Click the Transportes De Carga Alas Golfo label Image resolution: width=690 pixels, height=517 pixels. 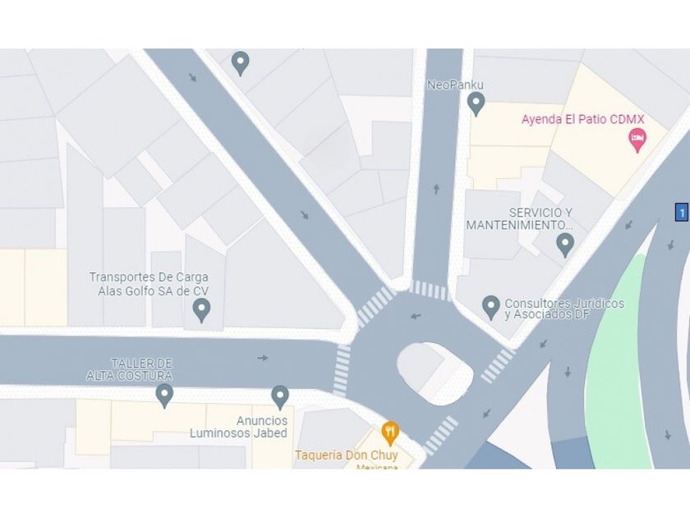tap(149, 284)
